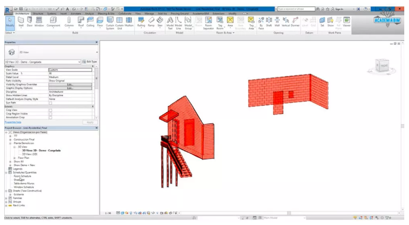The height and width of the screenshot is (225, 409).
Task: Click the Edit Type button
Action: tap(90, 62)
